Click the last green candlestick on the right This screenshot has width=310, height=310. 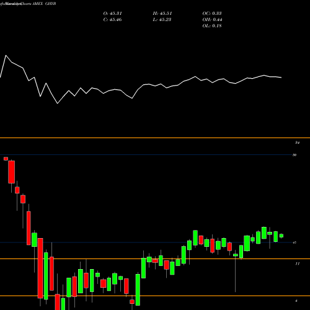coord(281,236)
